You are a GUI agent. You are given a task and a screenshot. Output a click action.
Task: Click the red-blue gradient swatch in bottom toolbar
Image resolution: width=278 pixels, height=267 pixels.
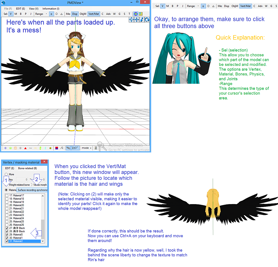(x=56, y=148)
